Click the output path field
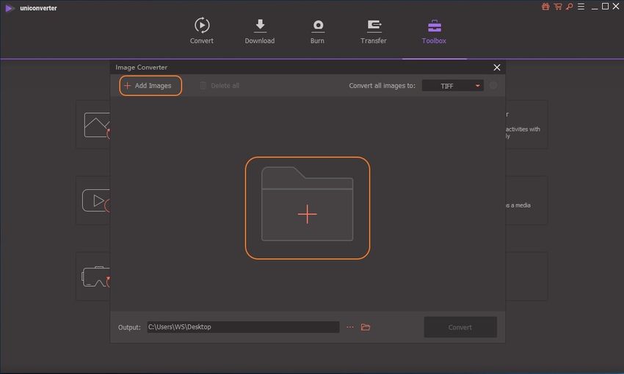 click(242, 327)
